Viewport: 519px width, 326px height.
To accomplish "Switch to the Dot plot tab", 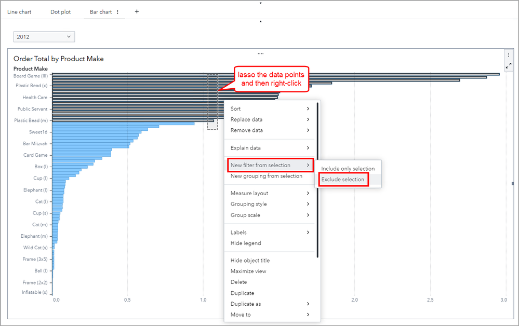I will click(61, 11).
